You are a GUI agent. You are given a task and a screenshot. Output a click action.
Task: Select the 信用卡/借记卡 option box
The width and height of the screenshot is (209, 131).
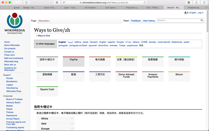[x=47, y=62]
